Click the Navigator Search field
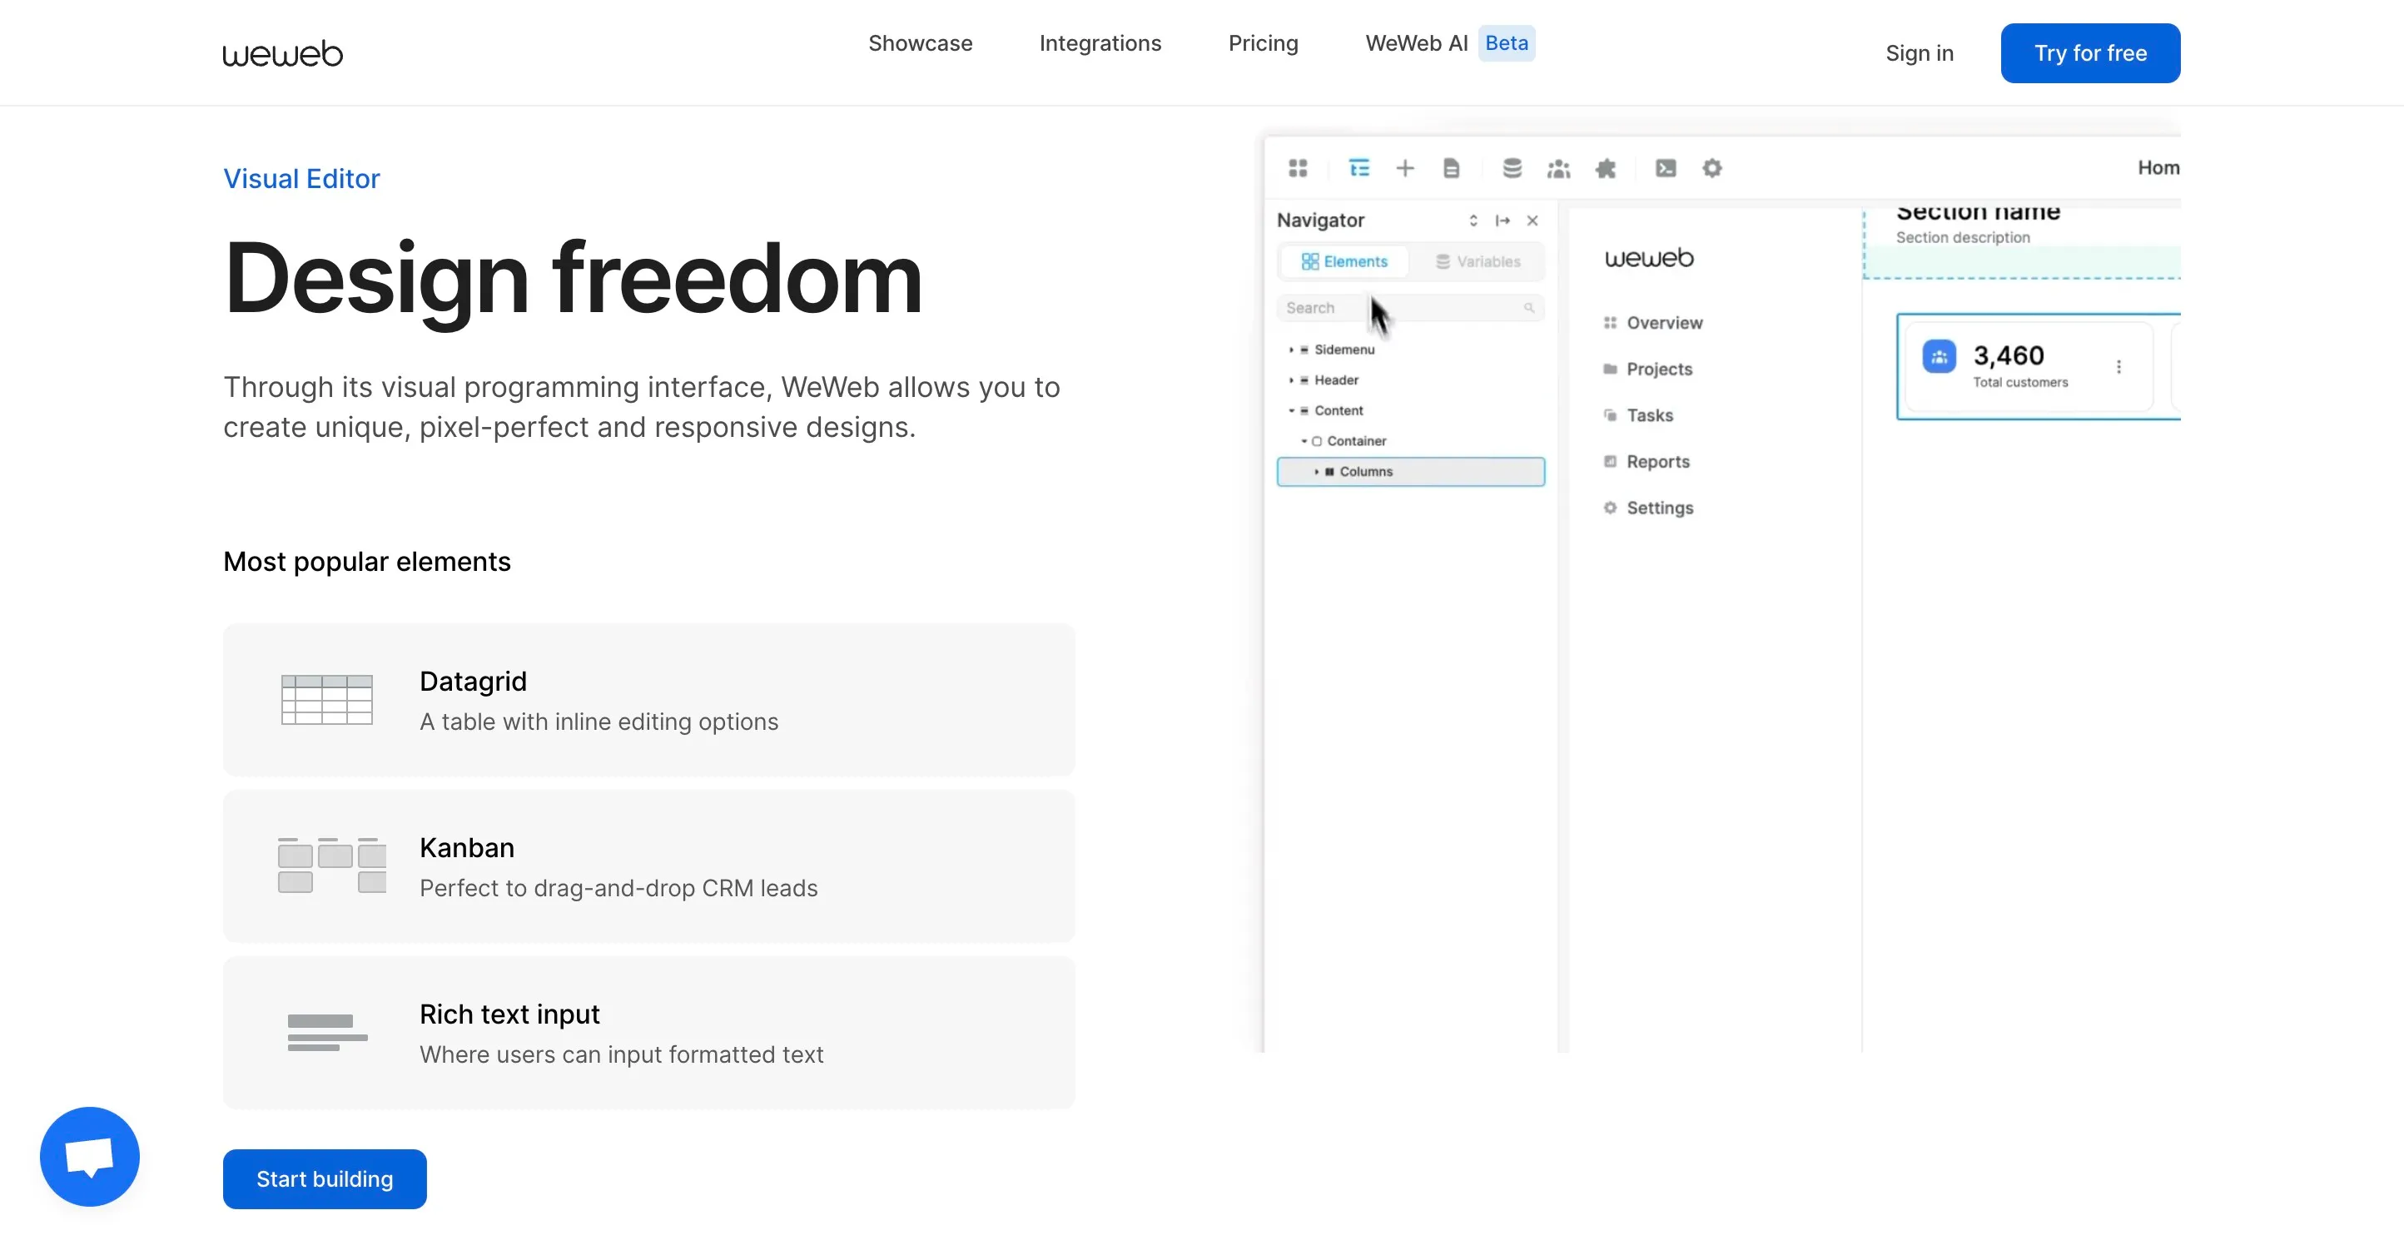 tap(1410, 308)
